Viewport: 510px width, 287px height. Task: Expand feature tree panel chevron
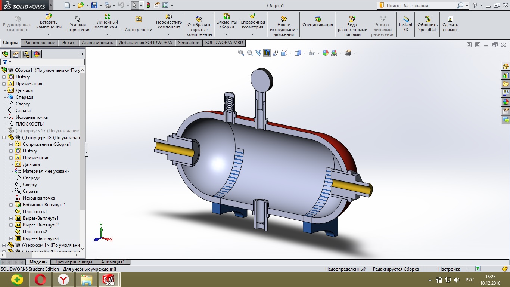point(81,54)
